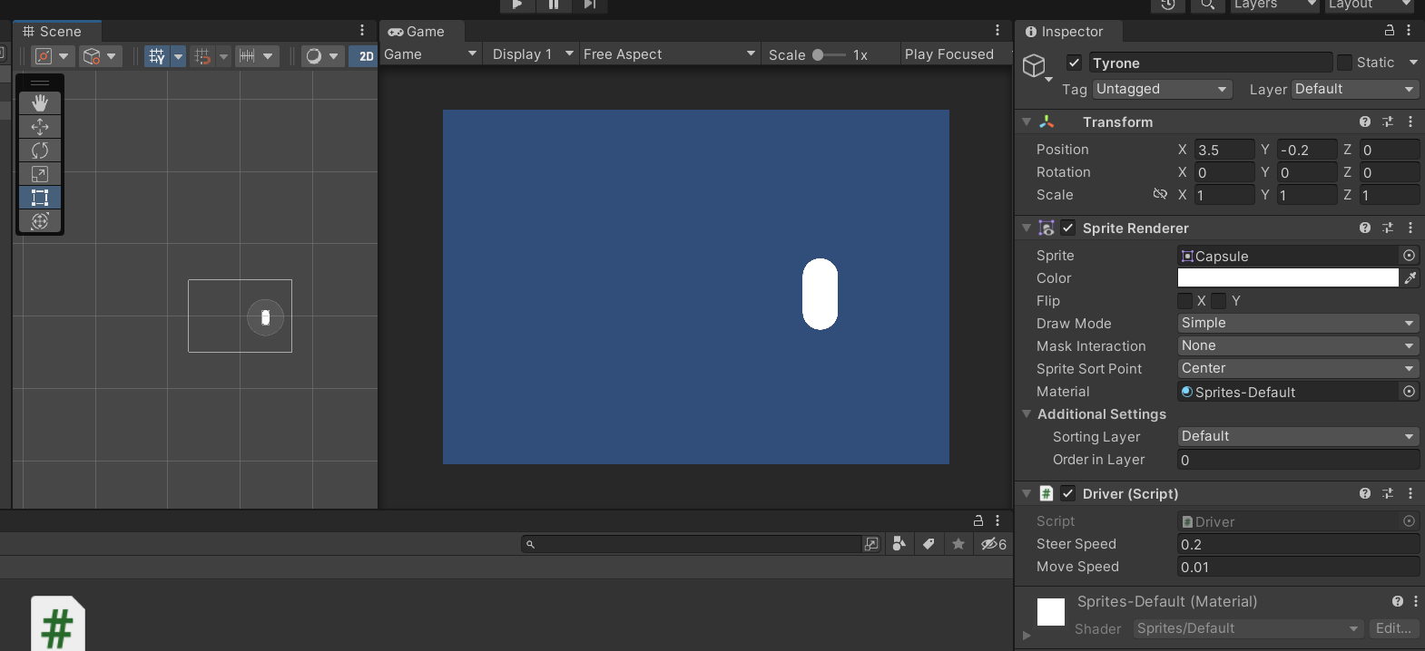
Task: Select the Scale tool in Scene view
Action: tap(40, 174)
